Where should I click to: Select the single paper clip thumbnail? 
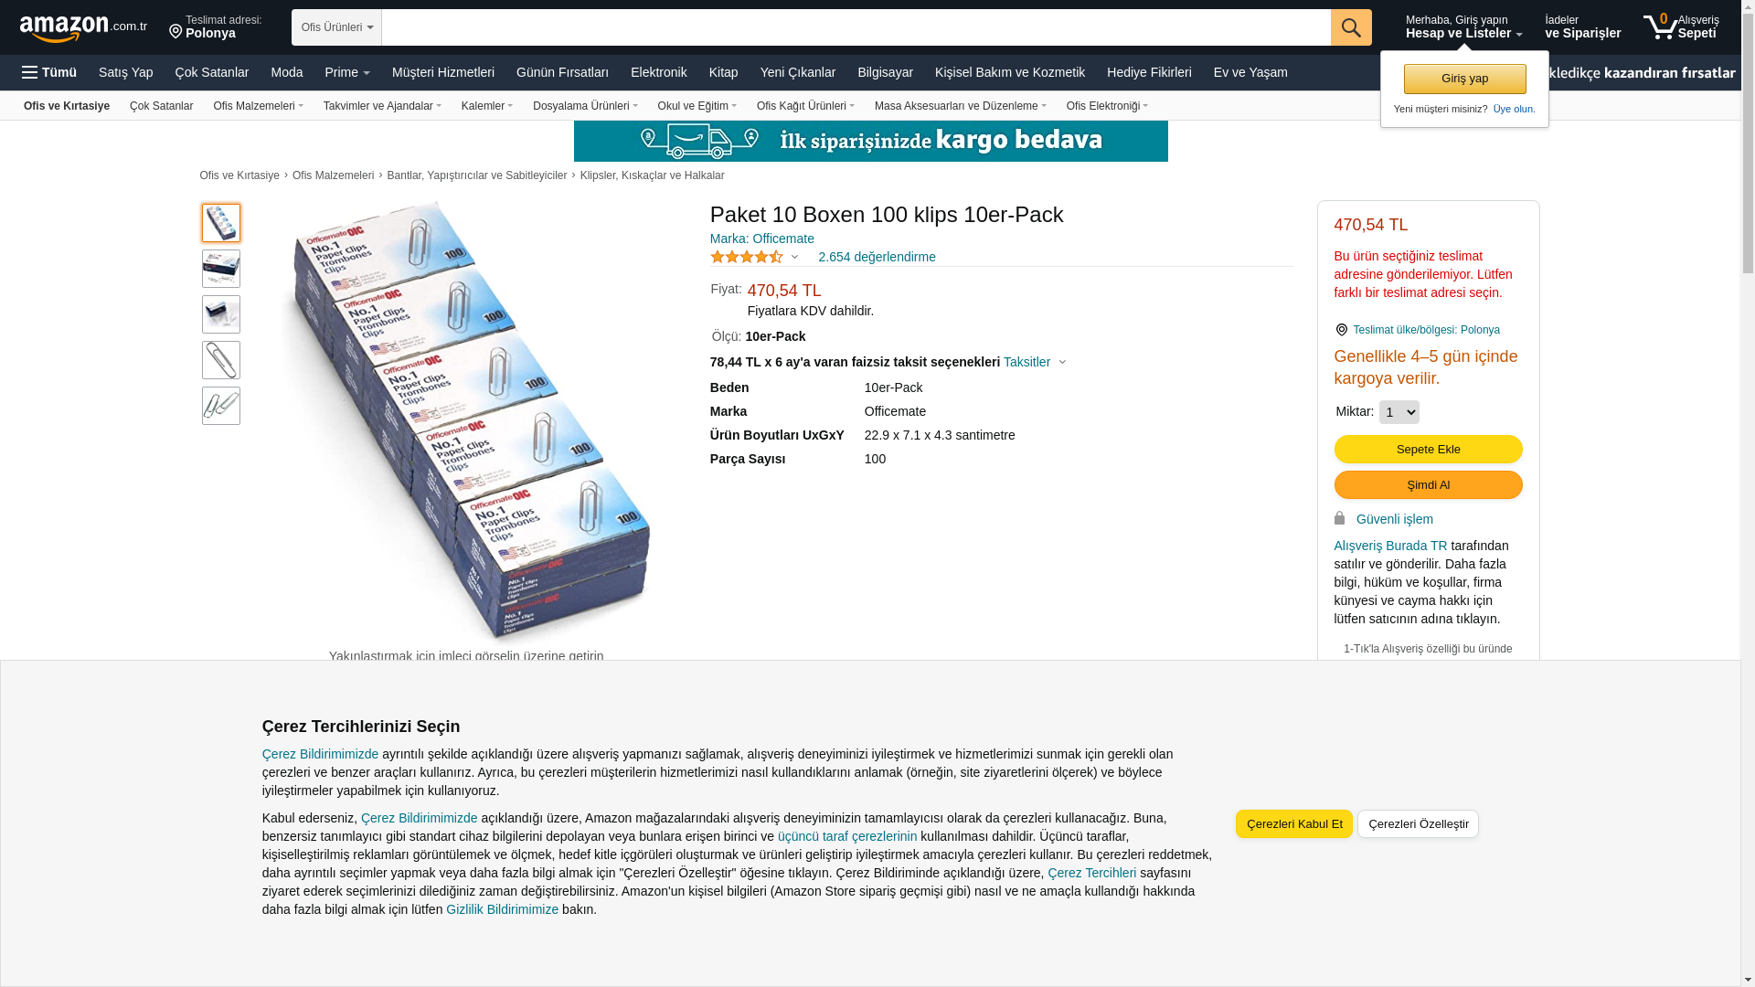(x=221, y=360)
